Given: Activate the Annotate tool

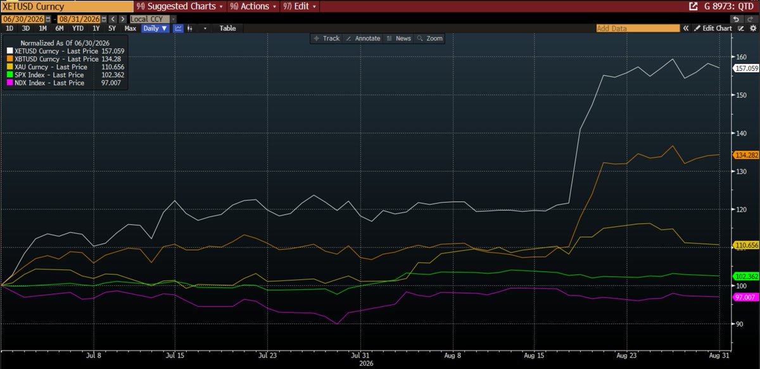Looking at the screenshot, I should (x=363, y=39).
